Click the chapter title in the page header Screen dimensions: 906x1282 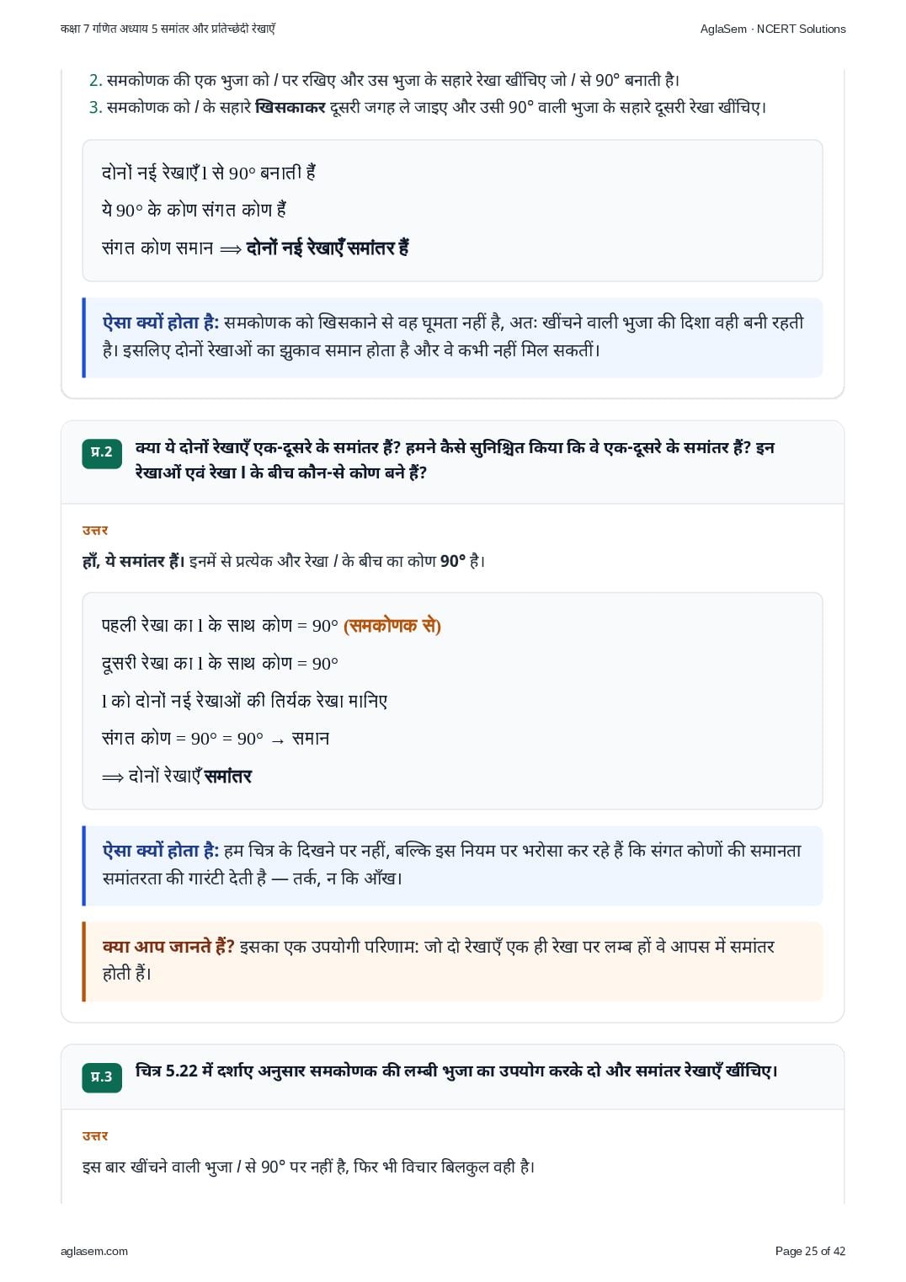point(168,29)
